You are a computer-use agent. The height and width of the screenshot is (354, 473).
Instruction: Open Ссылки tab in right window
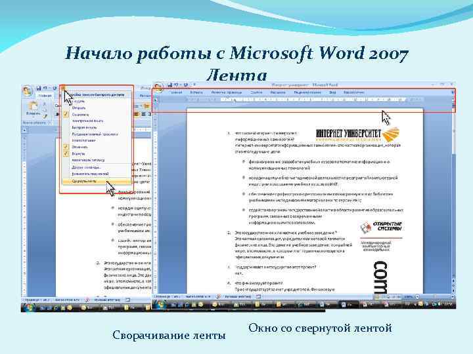tap(256, 92)
